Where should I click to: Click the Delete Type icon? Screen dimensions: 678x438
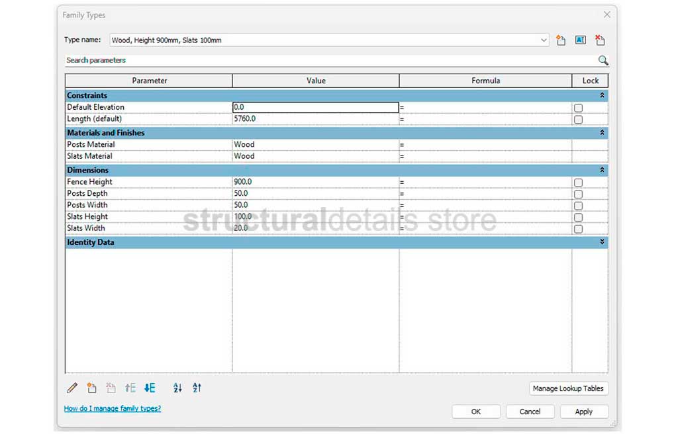tap(600, 40)
